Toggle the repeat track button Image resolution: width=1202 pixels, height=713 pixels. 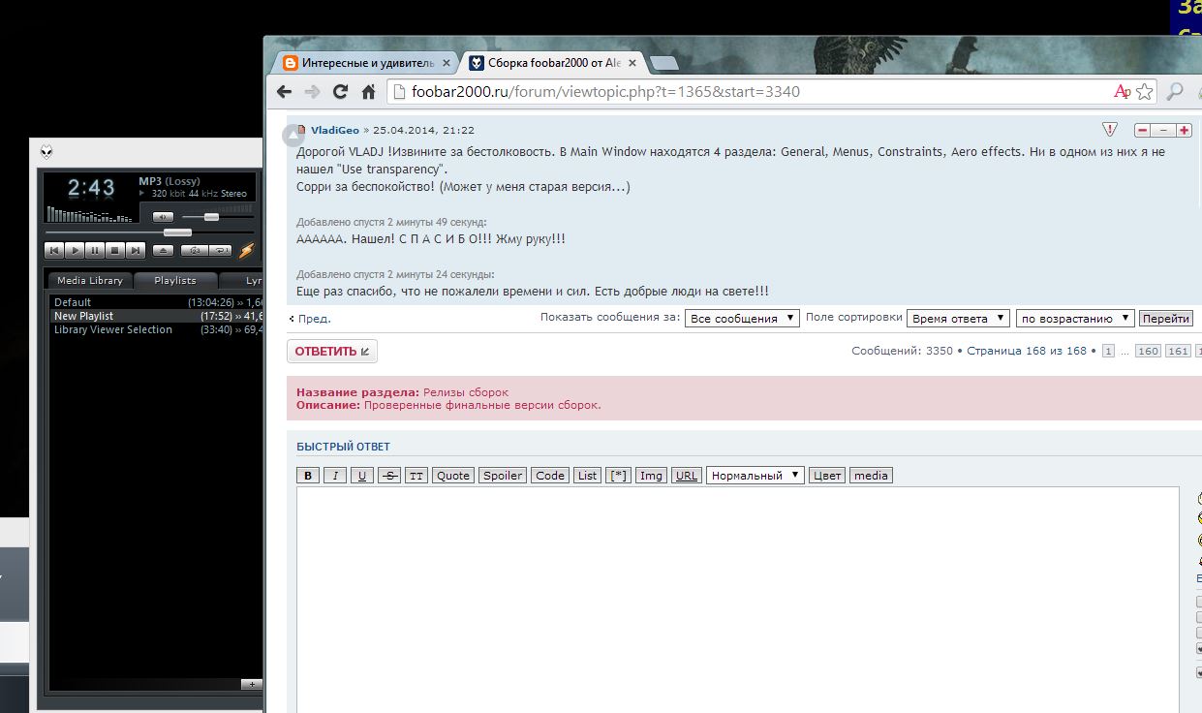pyautogui.click(x=221, y=251)
